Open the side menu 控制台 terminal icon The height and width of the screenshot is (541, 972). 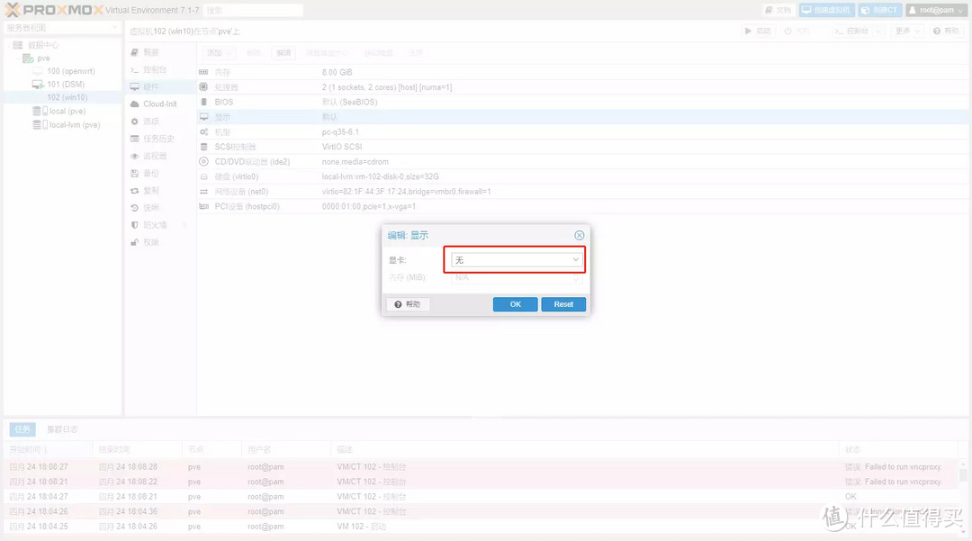click(134, 70)
